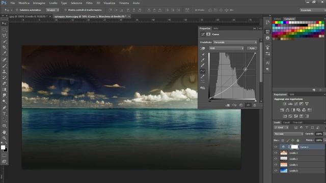This screenshot has height=183, width=326.
Task: Open the Normale blend mode dropdown
Action: pyautogui.click(x=289, y=134)
